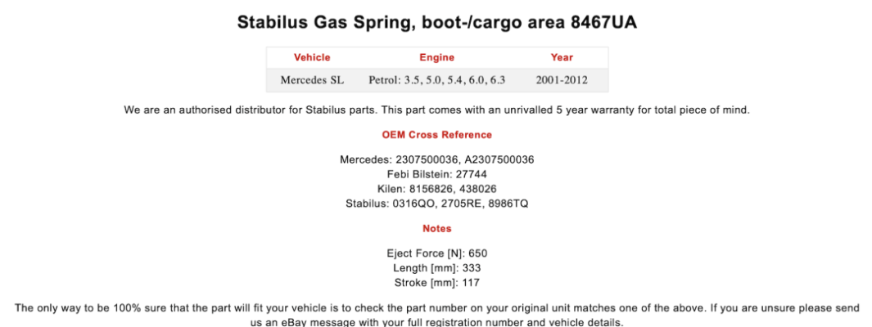Click the Febi Bilstein 27744 reference line
The image size is (872, 327).
pos(436,174)
